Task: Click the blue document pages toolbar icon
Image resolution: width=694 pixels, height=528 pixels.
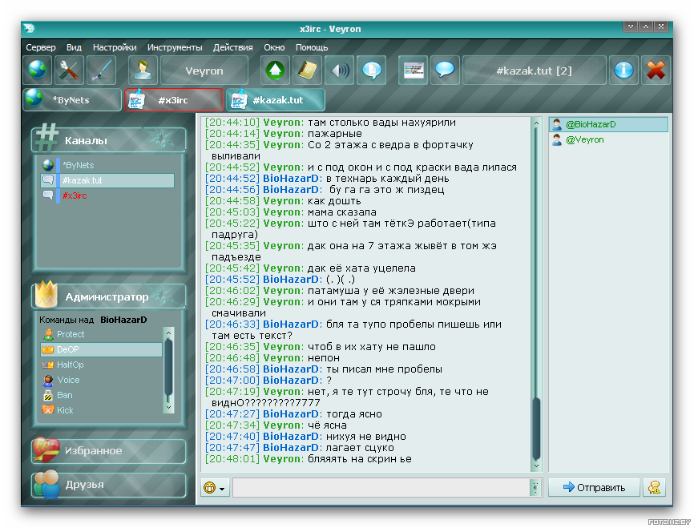Action: pos(371,70)
